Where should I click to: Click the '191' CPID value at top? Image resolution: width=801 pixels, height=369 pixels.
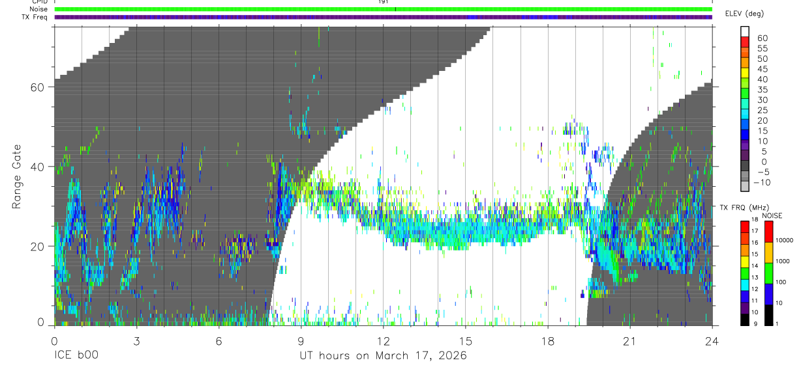point(384,2)
